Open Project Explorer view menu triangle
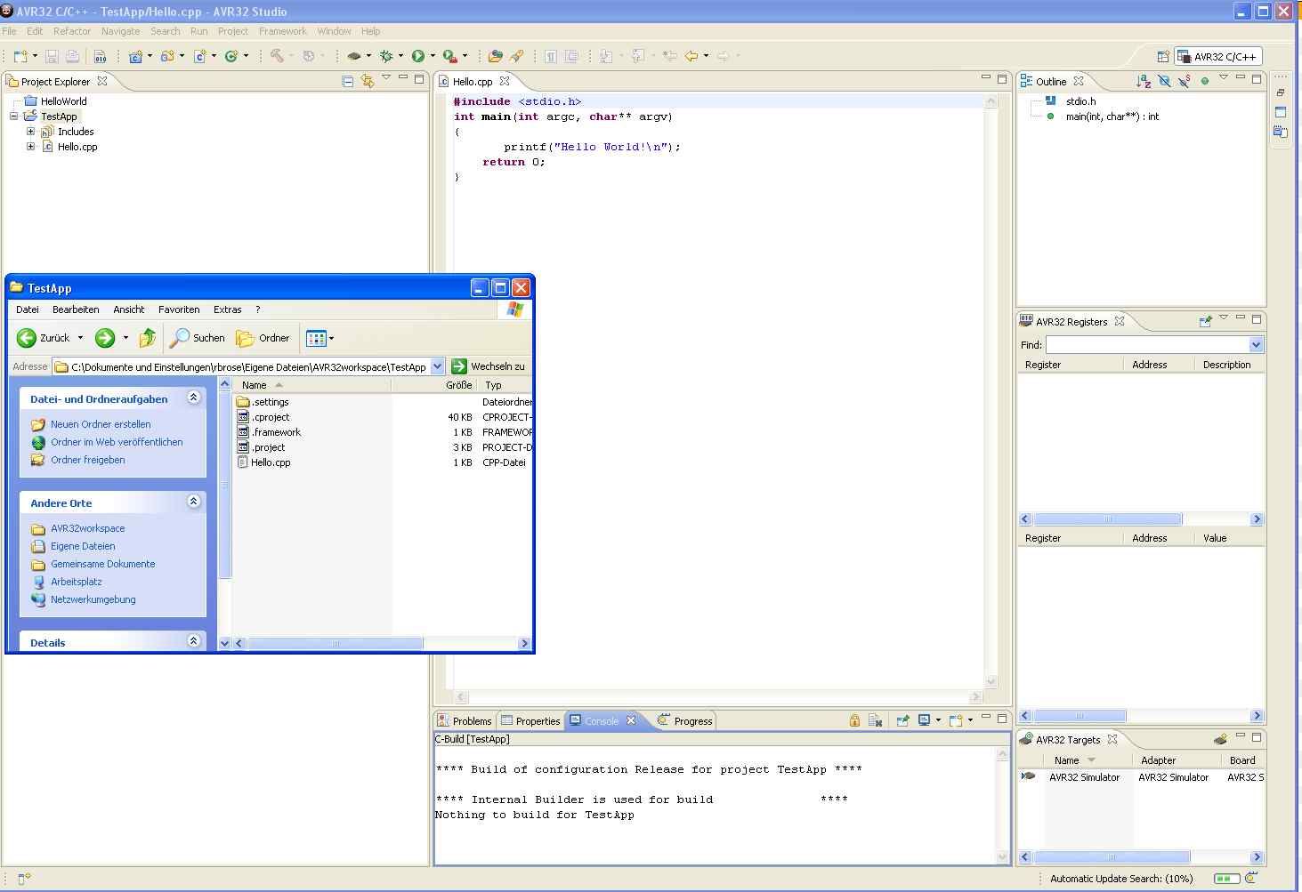1302x892 pixels. click(386, 78)
